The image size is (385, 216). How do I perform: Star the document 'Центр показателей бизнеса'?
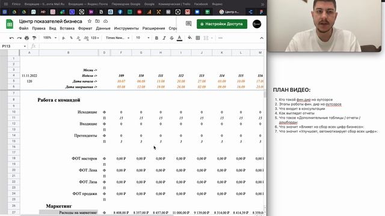pyautogui.click(x=90, y=22)
